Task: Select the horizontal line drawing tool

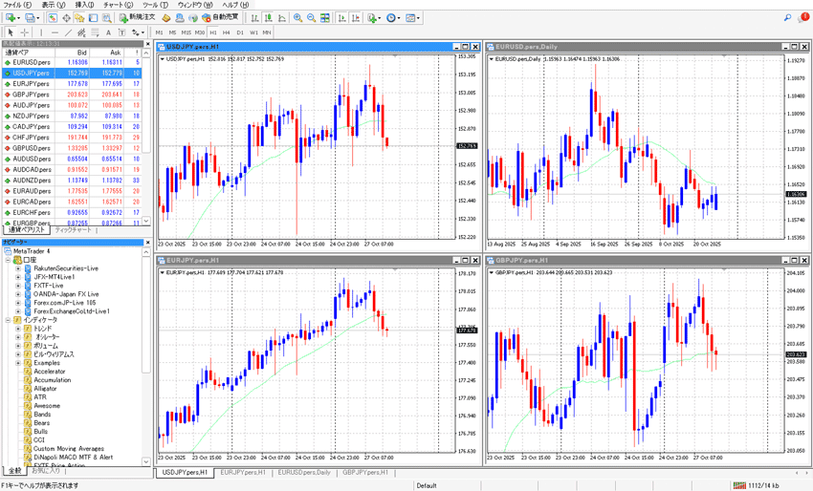Action: pos(55,32)
